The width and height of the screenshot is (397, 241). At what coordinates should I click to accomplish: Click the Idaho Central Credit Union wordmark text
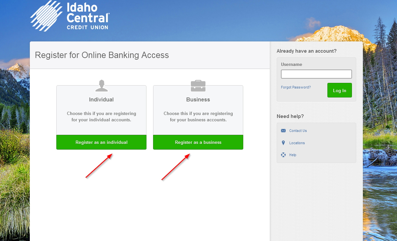tap(88, 17)
